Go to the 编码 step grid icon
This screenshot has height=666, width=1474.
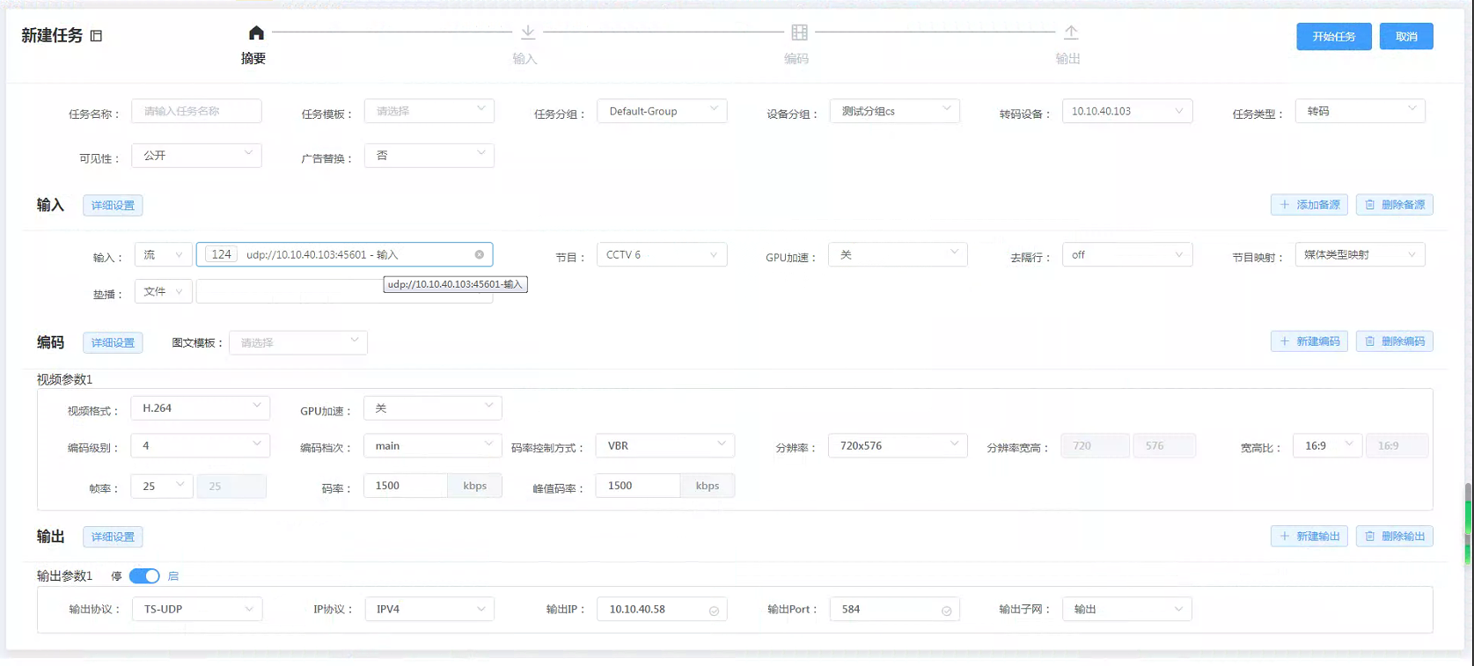tap(799, 33)
